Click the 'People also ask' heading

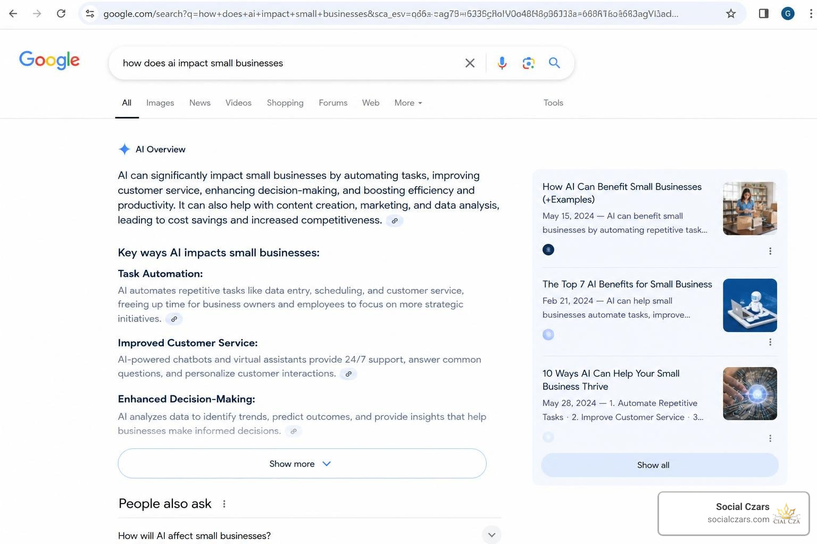click(165, 504)
